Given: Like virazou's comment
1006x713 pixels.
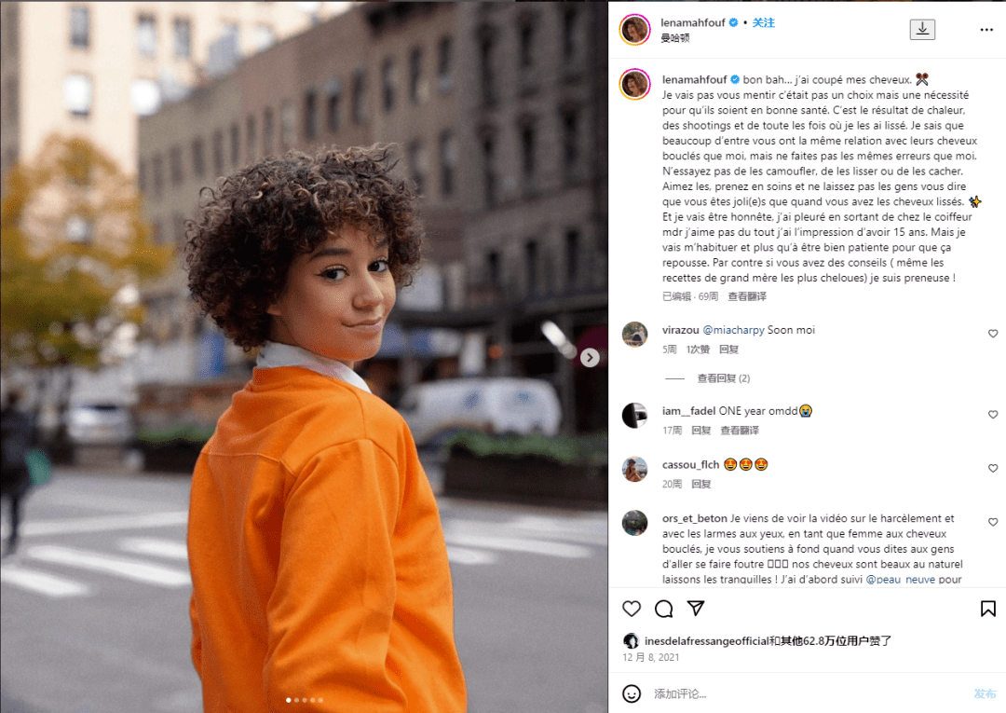Looking at the screenshot, I should click(993, 333).
